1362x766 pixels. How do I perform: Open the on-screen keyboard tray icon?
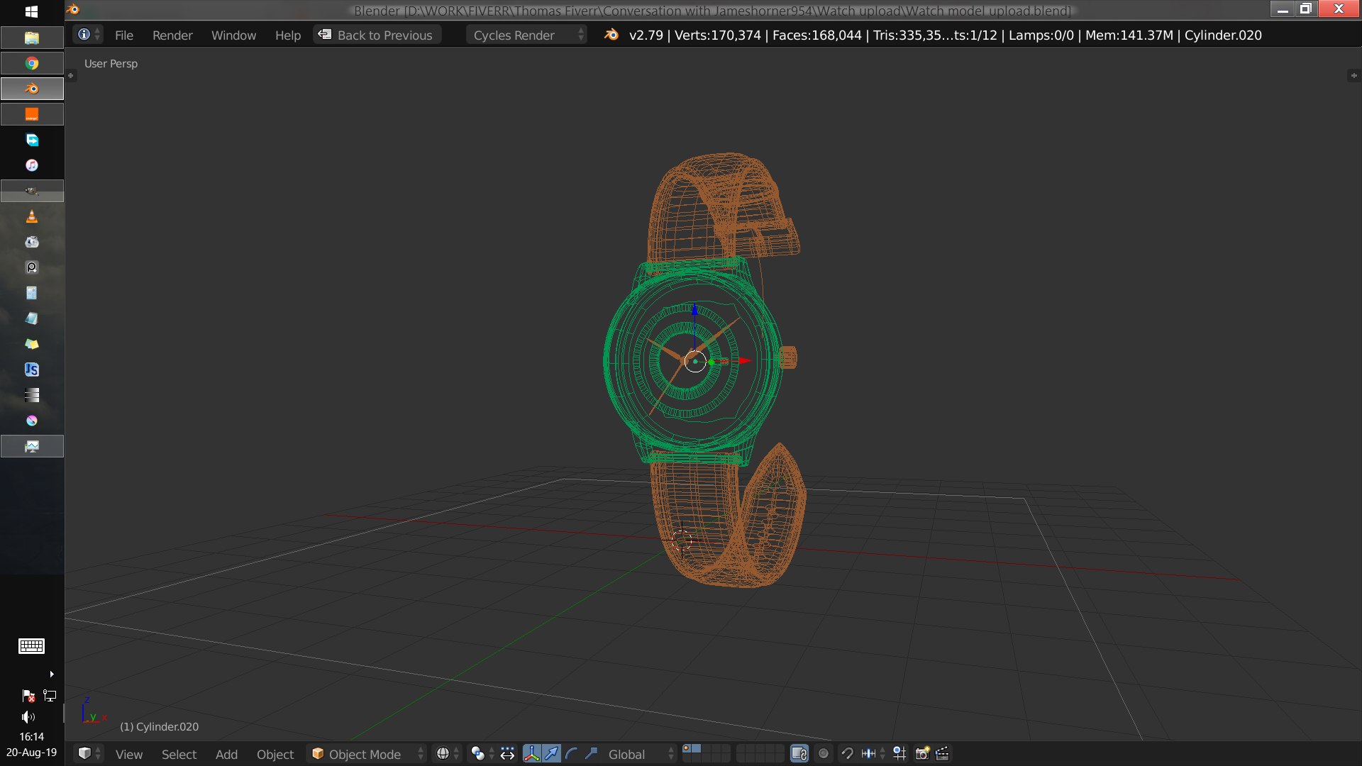[x=31, y=646]
